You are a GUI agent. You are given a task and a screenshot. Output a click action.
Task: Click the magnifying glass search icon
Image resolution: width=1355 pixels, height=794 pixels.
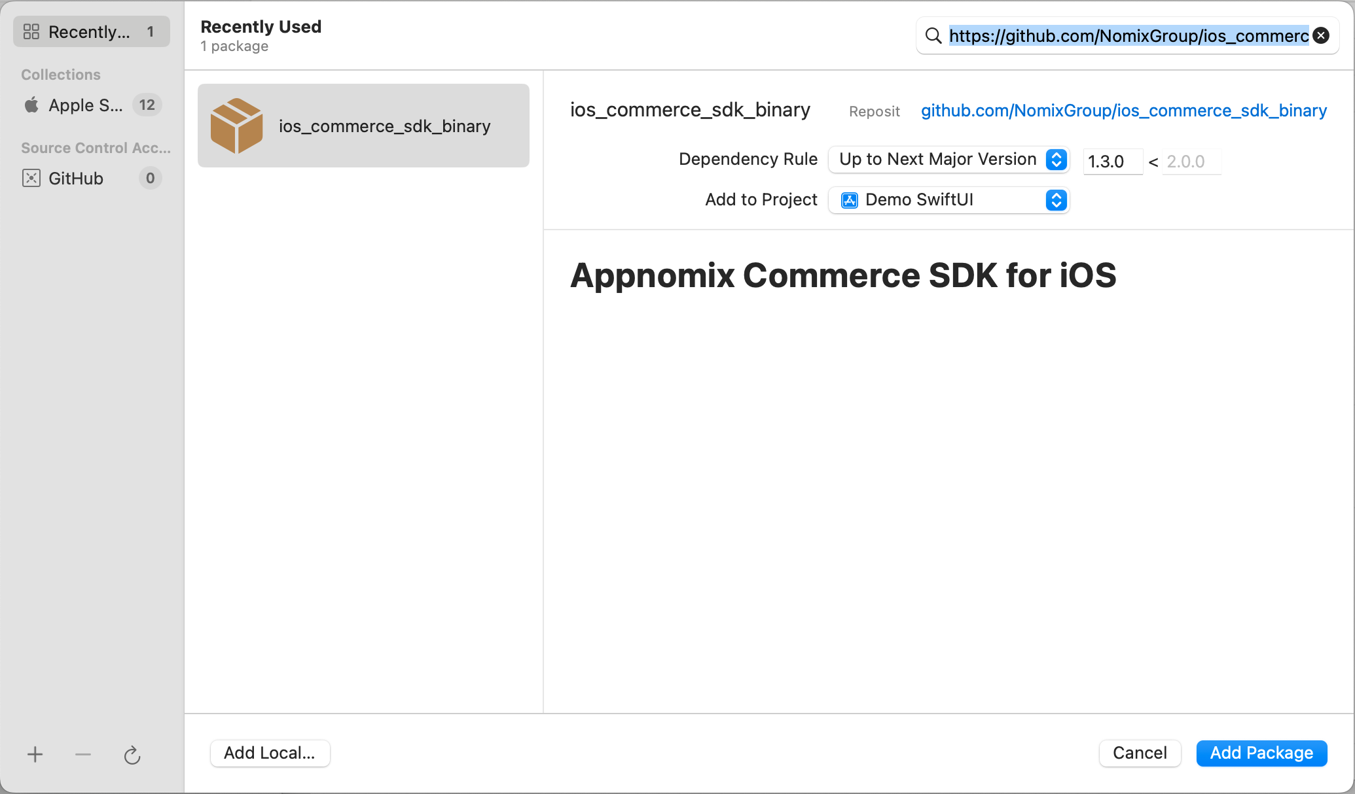pos(933,35)
